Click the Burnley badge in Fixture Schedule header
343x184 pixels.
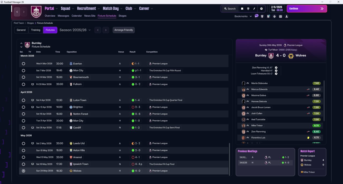(27, 45)
